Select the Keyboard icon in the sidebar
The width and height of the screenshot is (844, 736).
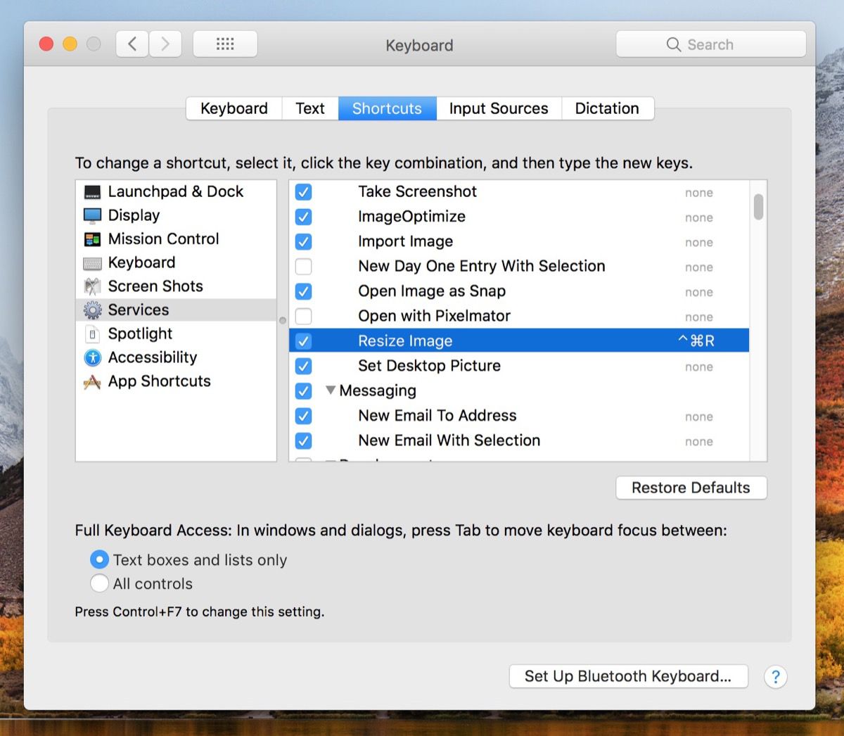(x=92, y=262)
